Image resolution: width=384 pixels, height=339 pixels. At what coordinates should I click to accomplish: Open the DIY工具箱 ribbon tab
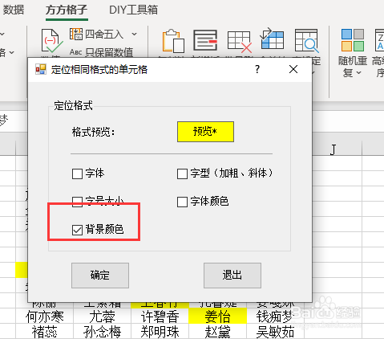[x=133, y=10]
